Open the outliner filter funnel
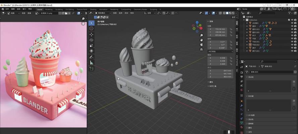 click(289, 13)
